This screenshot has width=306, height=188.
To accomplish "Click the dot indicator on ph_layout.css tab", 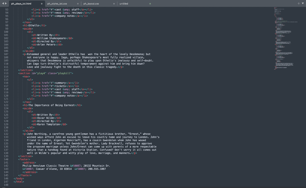I will (x=114, y=4).
